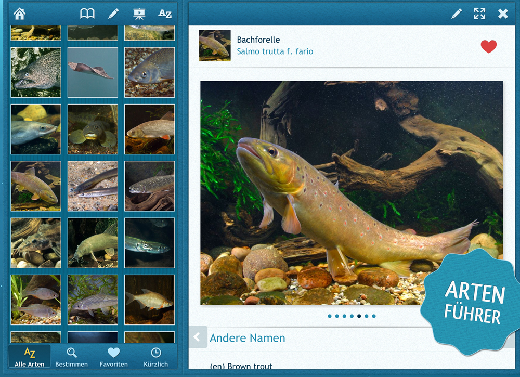Open the front-facing fish with spread fins thumbnail

93,129
